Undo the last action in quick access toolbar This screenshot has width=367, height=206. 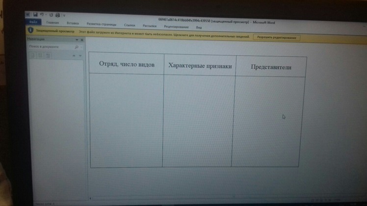click(x=42, y=15)
